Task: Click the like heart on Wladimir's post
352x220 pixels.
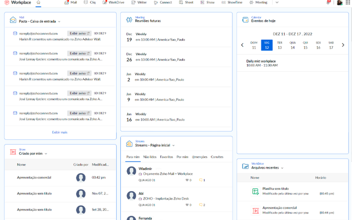Action: [187, 180]
